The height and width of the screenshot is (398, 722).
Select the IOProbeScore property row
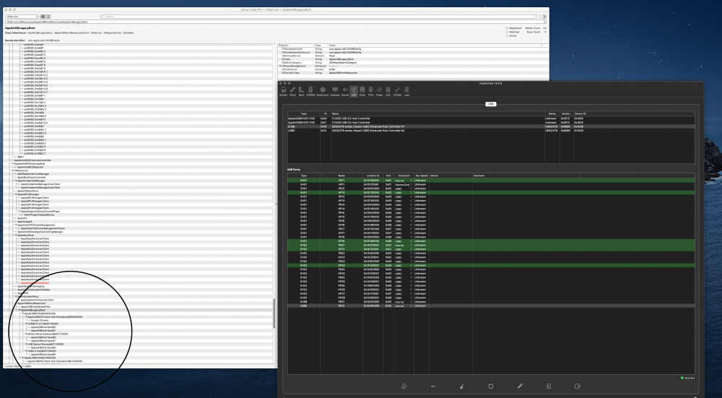pos(413,69)
